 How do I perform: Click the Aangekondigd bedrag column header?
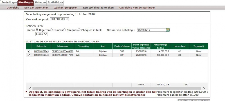(x=160, y=46)
